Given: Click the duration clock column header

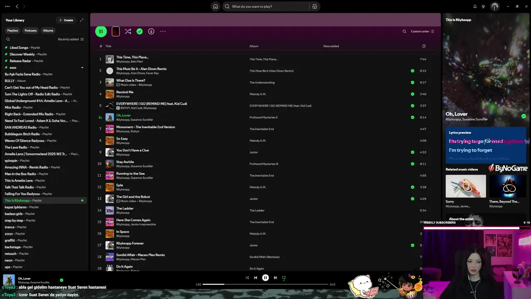Looking at the screenshot, I should click(x=424, y=46).
